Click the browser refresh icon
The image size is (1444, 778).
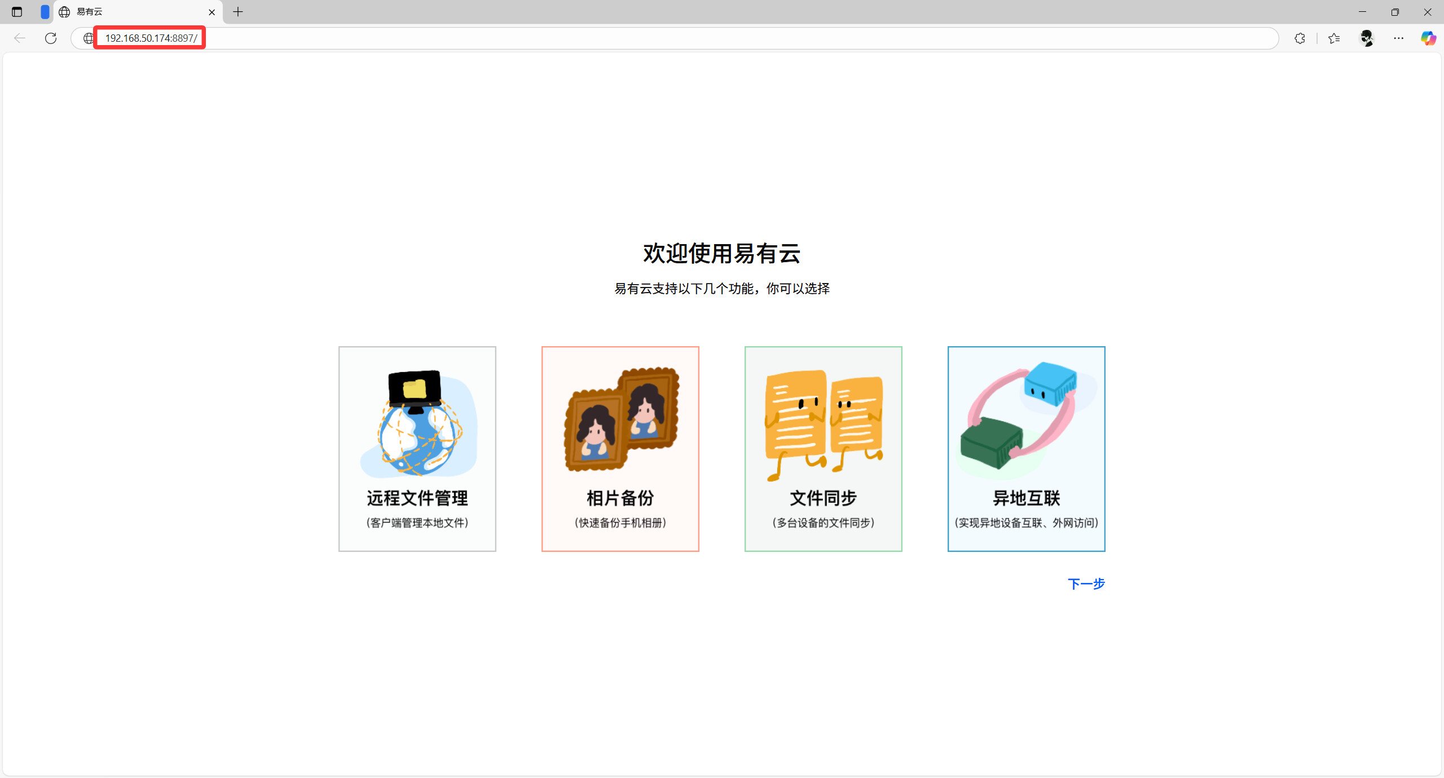[x=51, y=38]
